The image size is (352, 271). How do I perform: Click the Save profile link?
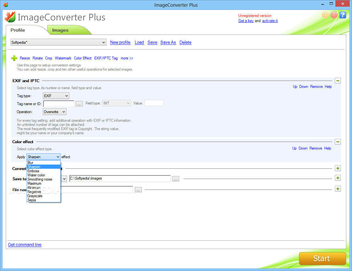152,42
